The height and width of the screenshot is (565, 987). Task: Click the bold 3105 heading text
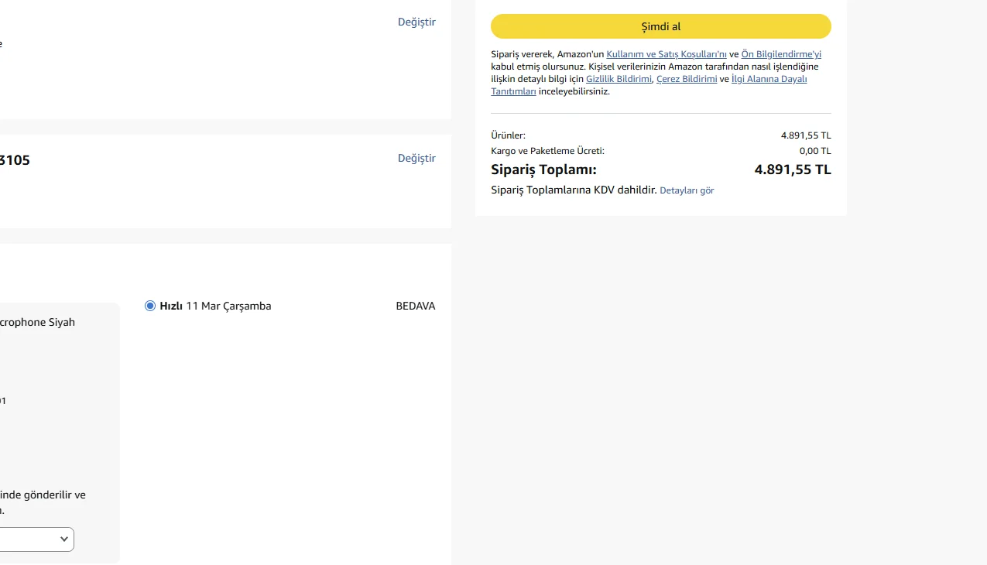(15, 160)
